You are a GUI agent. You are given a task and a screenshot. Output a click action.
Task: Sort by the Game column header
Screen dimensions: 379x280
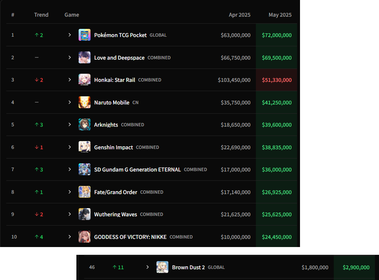(x=72, y=15)
